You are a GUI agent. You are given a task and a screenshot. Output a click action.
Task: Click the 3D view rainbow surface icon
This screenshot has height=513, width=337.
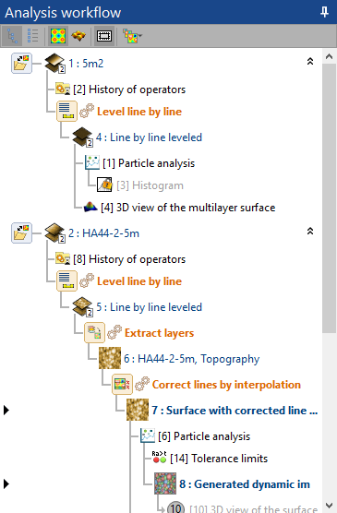(x=90, y=207)
